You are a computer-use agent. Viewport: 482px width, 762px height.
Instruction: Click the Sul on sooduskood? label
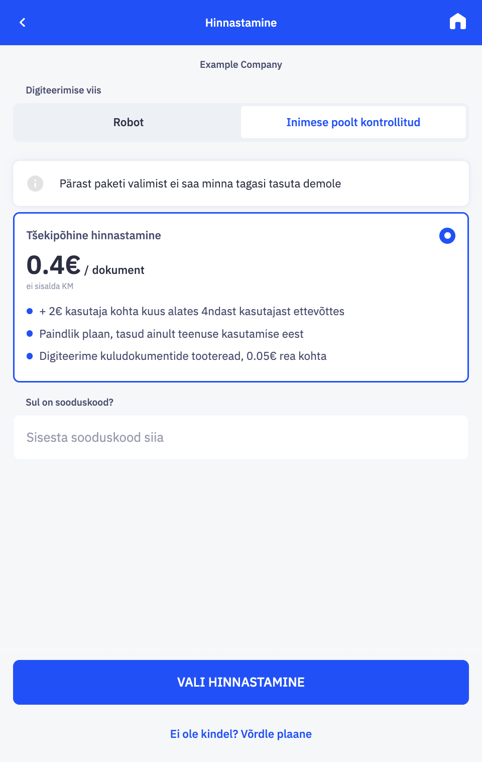tap(69, 402)
